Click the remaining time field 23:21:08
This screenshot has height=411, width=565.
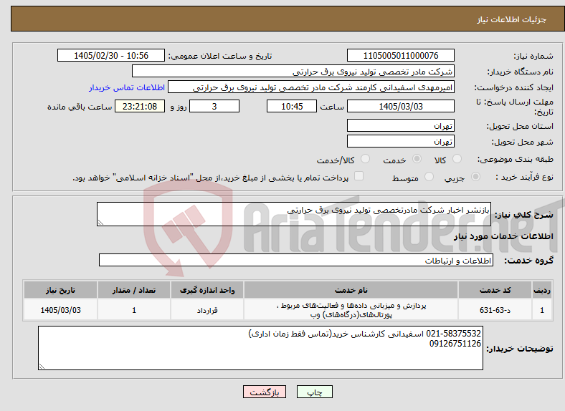pos(140,106)
